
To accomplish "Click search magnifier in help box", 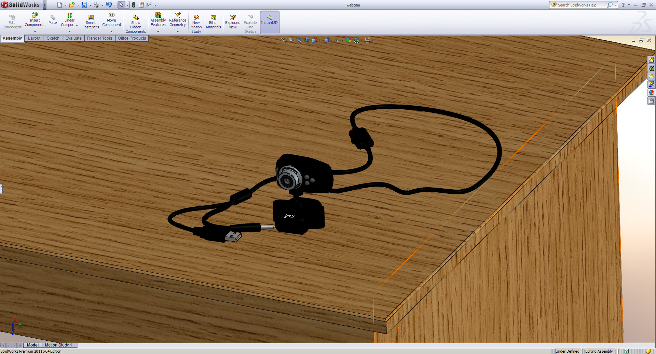I will [x=610, y=5].
